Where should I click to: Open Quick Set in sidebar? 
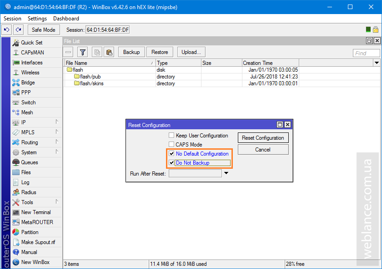pyautogui.click(x=36, y=43)
